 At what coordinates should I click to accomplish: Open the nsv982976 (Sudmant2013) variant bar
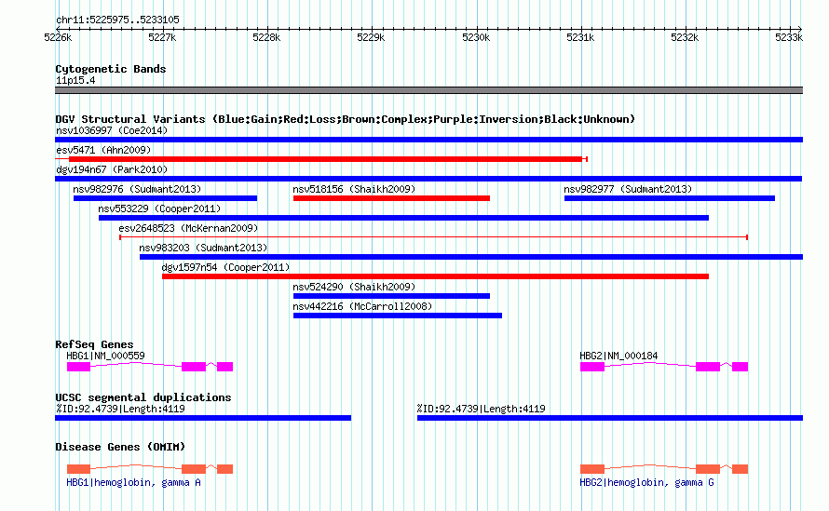point(166,198)
